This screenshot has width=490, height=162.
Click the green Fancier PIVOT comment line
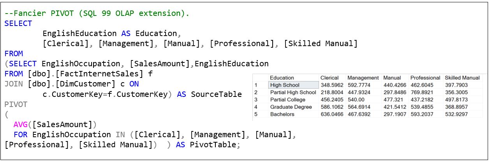point(97,13)
